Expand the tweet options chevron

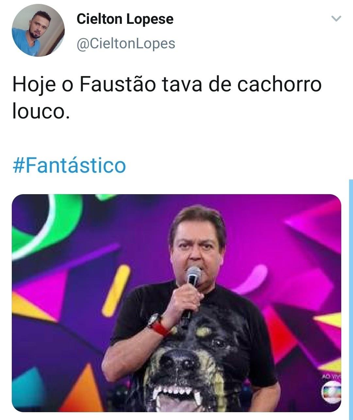336,19
